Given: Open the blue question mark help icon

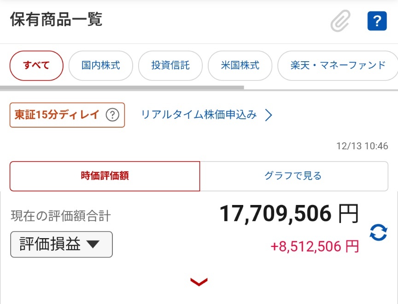Looking at the screenshot, I should tap(377, 21).
